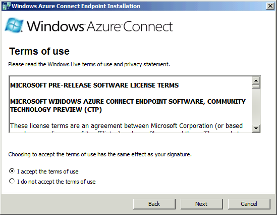Viewport: 277px width, 215px height.
Task: Click the 'Terms of use' heading
Action: click(39, 52)
